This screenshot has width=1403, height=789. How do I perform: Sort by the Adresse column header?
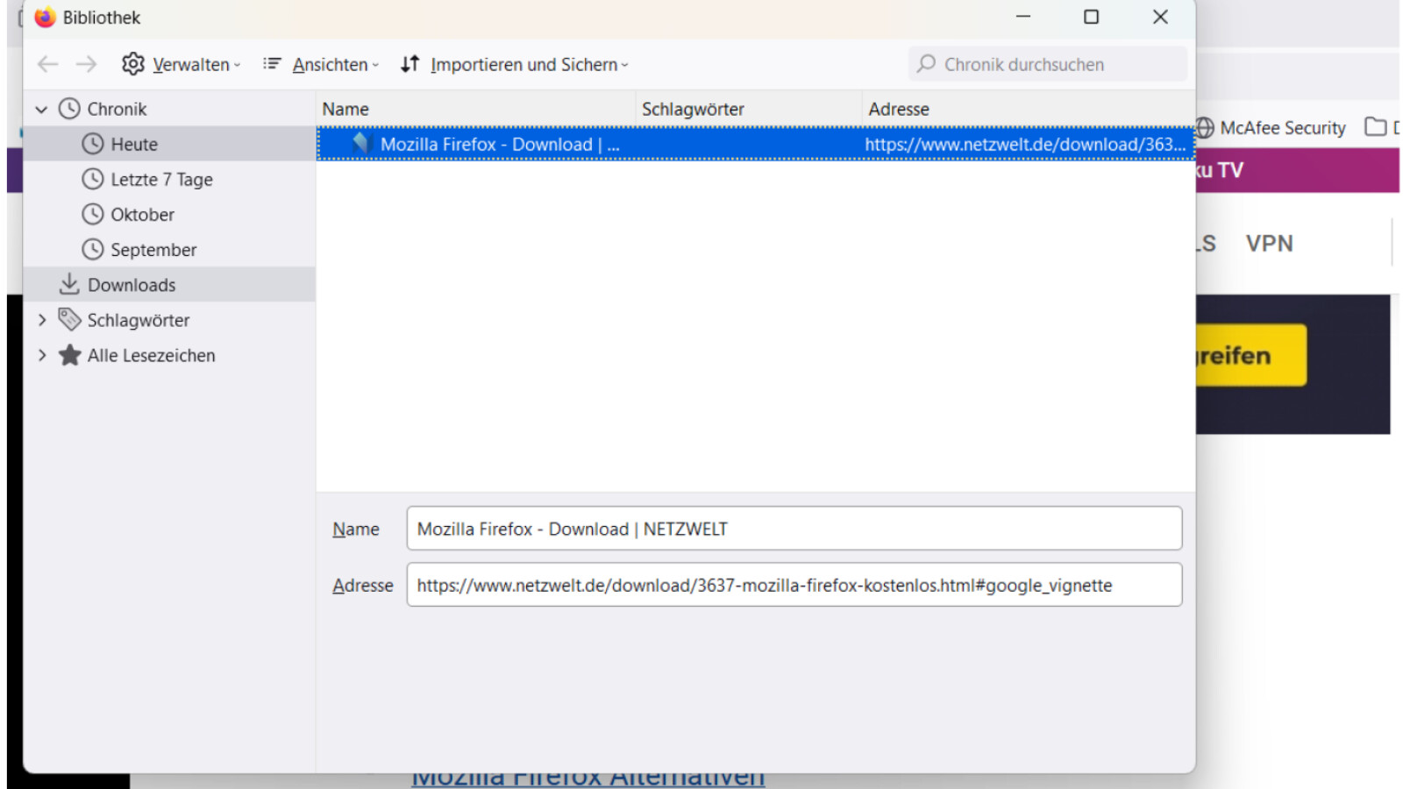[x=1026, y=110]
